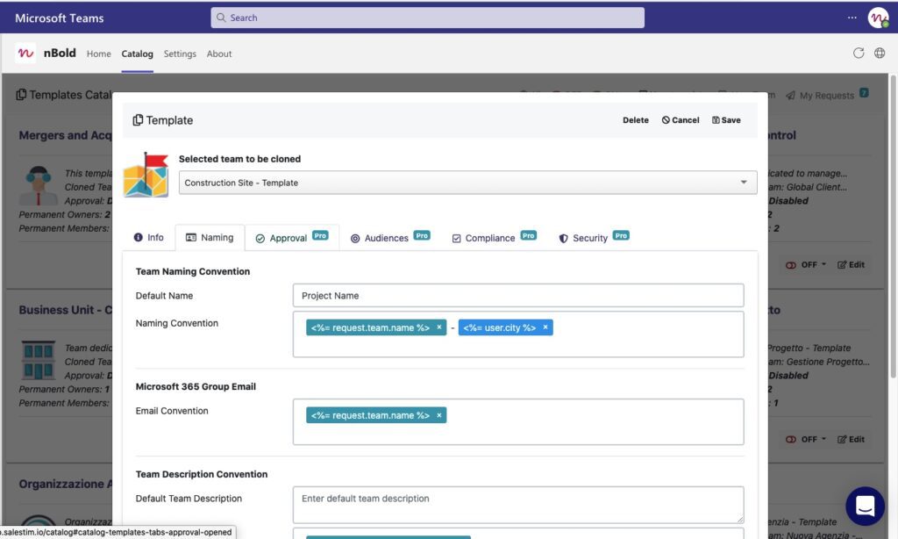Open the Audiences tab
This screenshot has width=898, height=539.
click(x=390, y=237)
